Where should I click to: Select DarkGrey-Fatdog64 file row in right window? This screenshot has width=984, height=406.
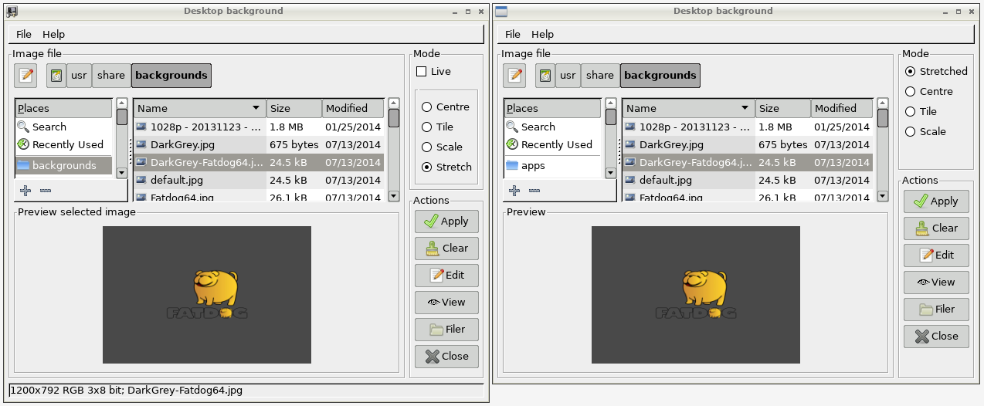(748, 162)
